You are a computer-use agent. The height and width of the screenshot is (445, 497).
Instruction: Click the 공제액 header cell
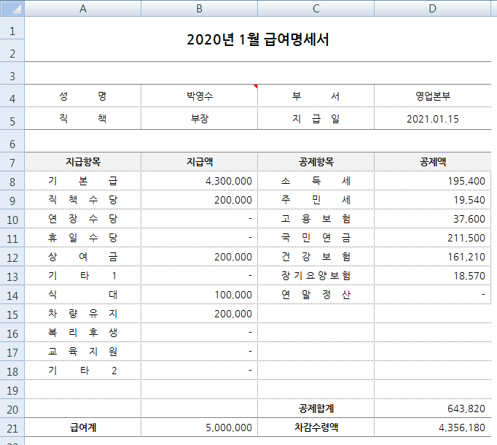(x=432, y=162)
